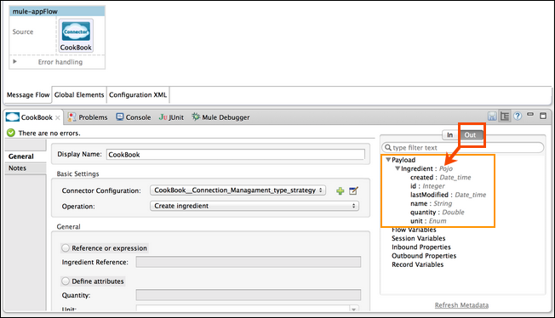
Task: Focus the type filter text field
Action: click(462, 147)
